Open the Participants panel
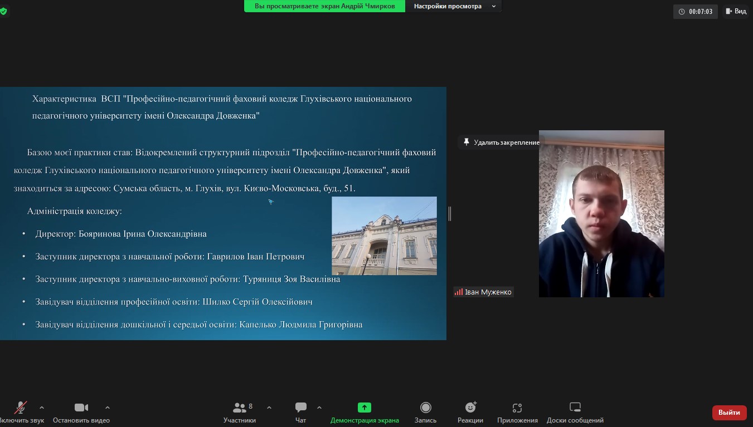The height and width of the screenshot is (427, 753). pyautogui.click(x=240, y=412)
